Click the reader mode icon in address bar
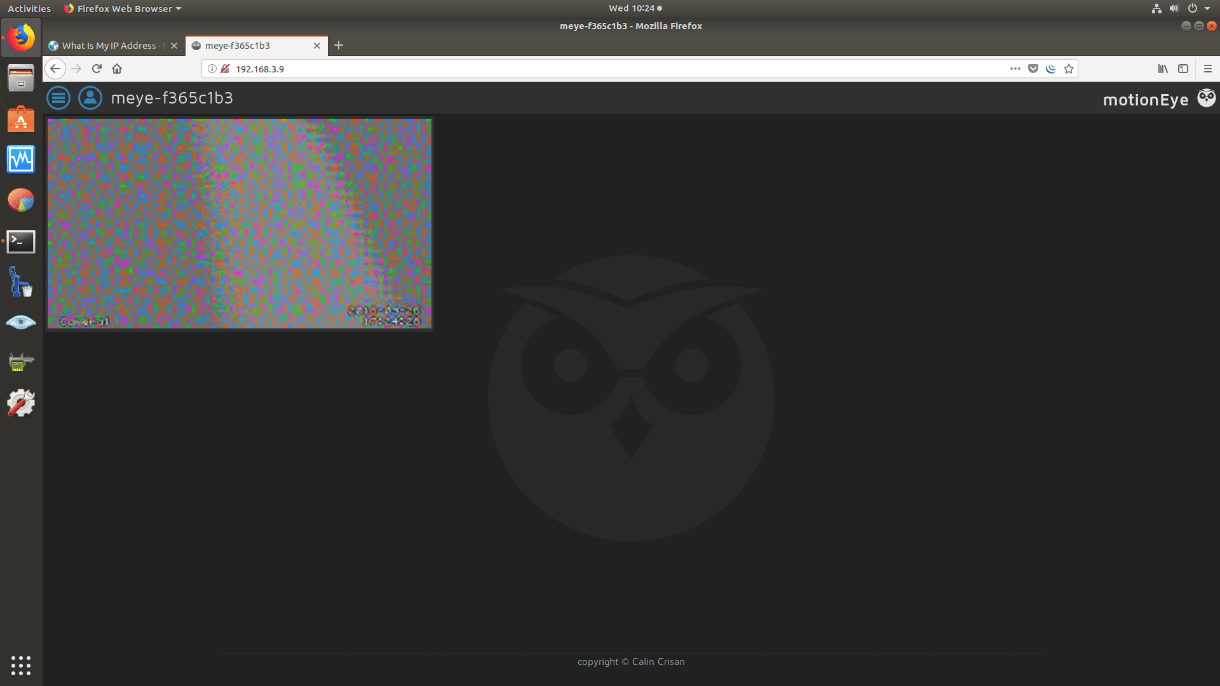 pos(1051,69)
